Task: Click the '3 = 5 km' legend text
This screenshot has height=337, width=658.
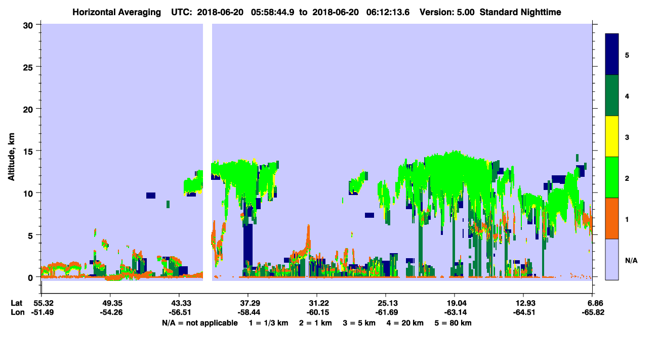Action: 359,322
